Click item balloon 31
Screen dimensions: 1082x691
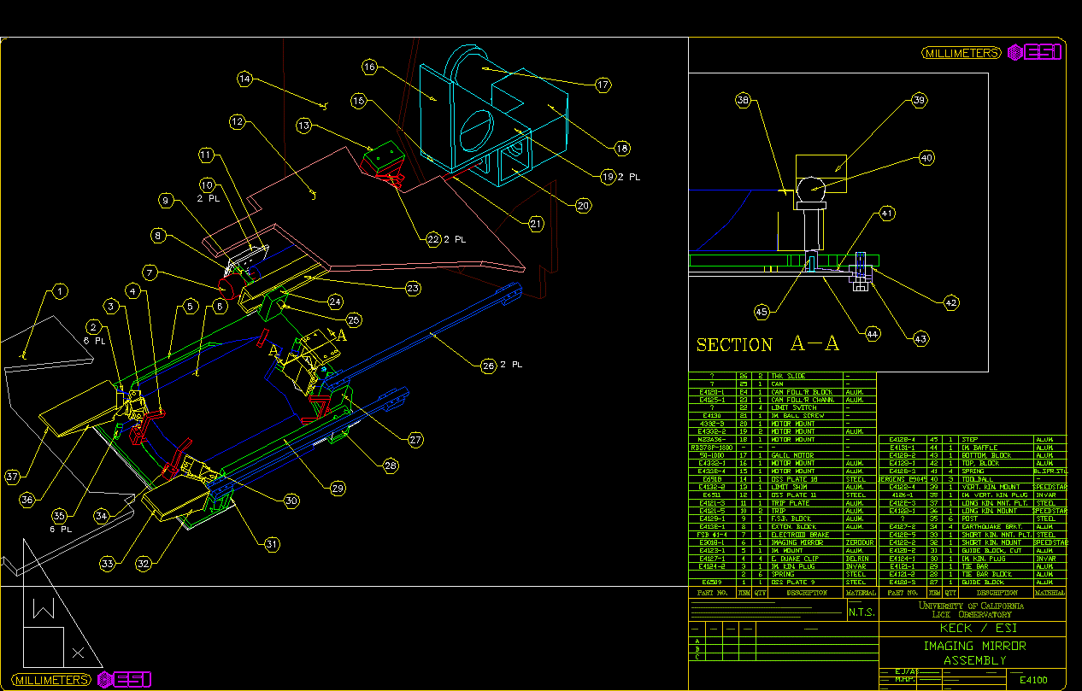[272, 543]
